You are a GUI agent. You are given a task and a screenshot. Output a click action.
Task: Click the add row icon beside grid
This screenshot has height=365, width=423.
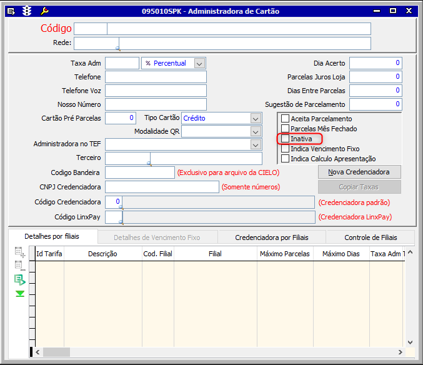[20, 252]
